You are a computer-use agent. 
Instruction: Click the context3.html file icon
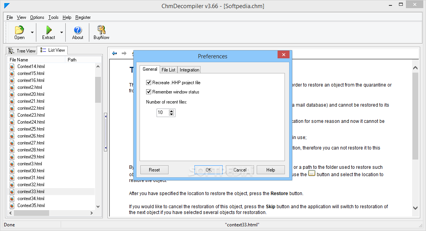pyautogui.click(x=12, y=164)
